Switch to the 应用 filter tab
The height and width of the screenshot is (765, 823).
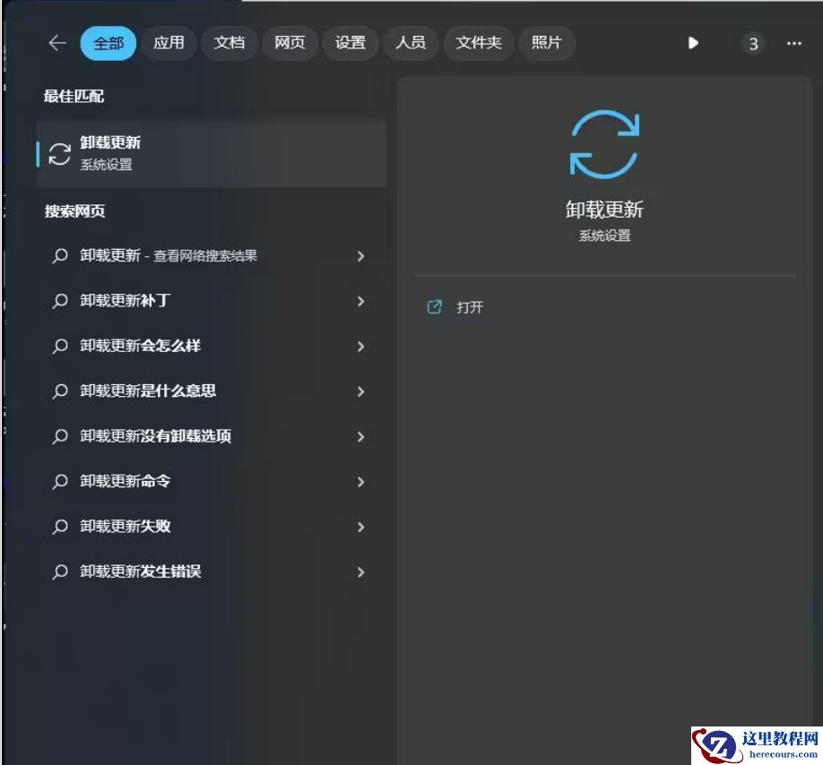coord(169,43)
